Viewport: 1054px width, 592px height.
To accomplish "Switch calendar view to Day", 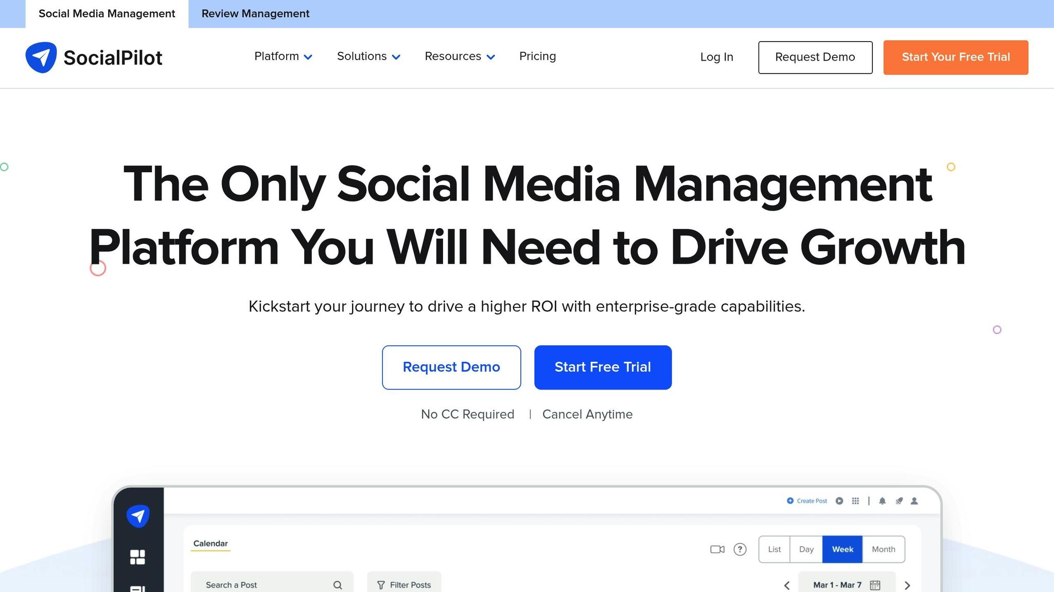I will click(806, 549).
